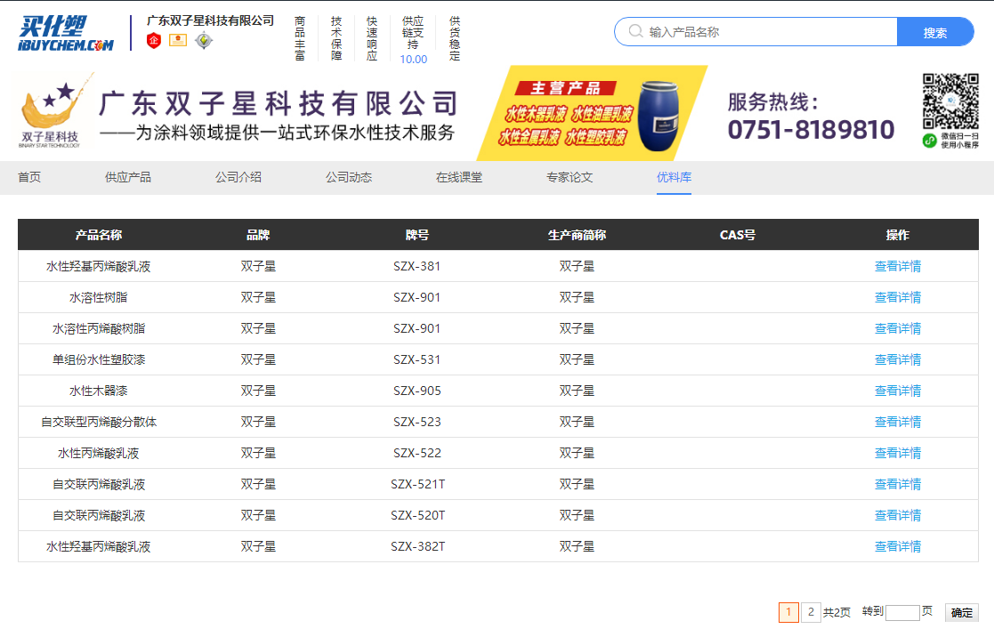View details for SZX-382T

(898, 546)
